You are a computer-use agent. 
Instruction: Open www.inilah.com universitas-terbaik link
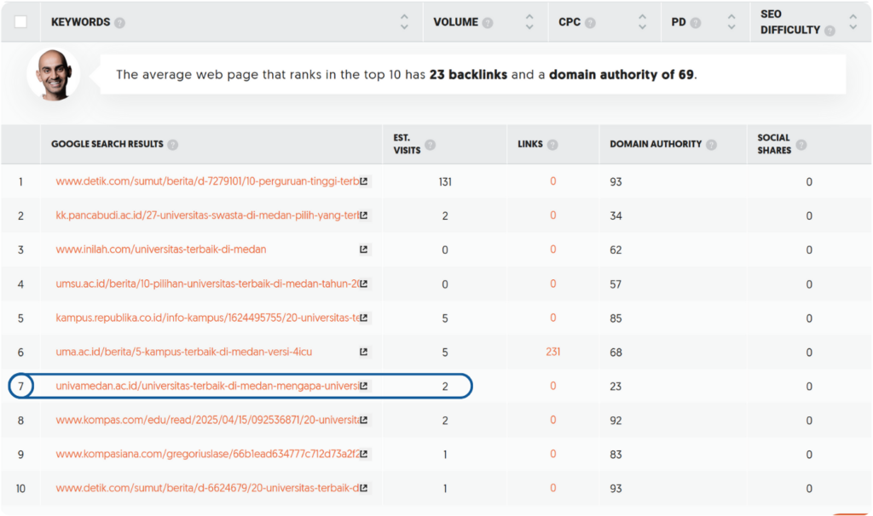[161, 249]
